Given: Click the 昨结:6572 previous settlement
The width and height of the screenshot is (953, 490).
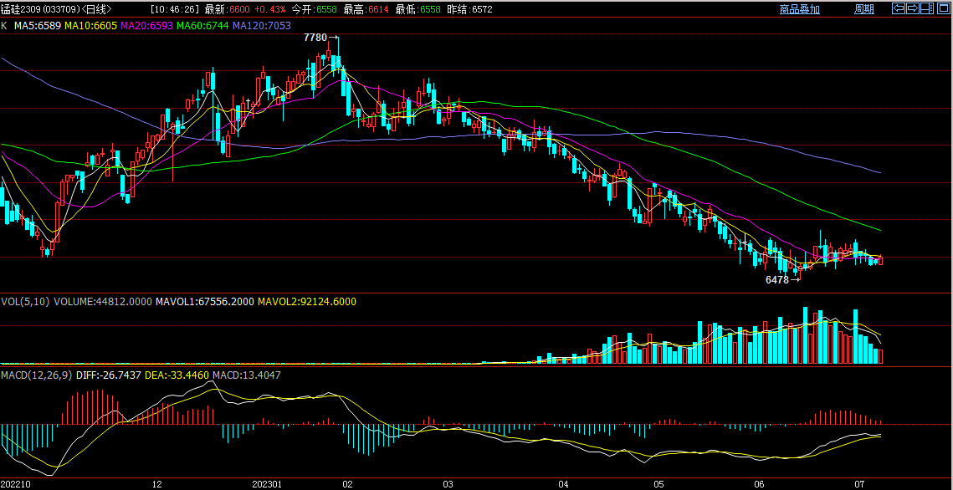Looking at the screenshot, I should (x=470, y=9).
